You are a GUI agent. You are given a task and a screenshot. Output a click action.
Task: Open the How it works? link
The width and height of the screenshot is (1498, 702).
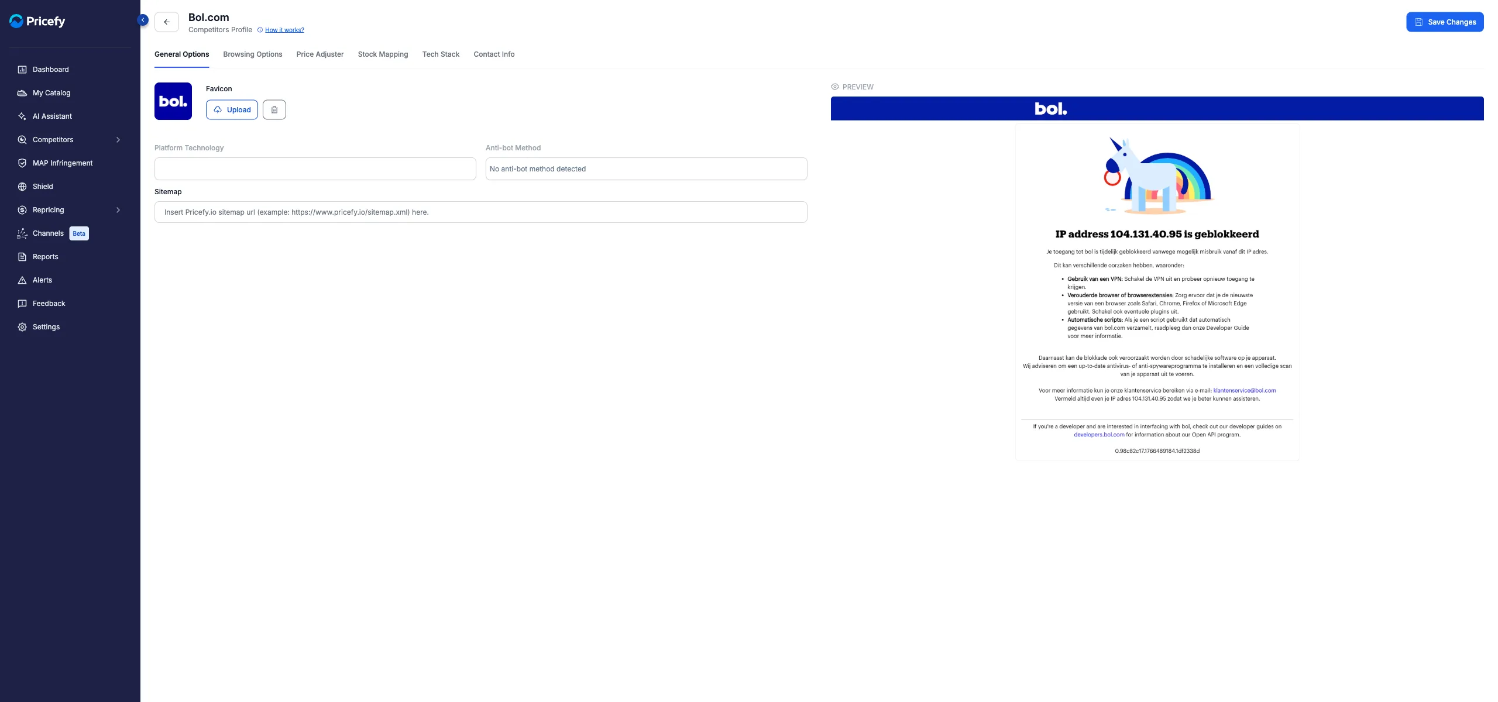click(x=284, y=30)
